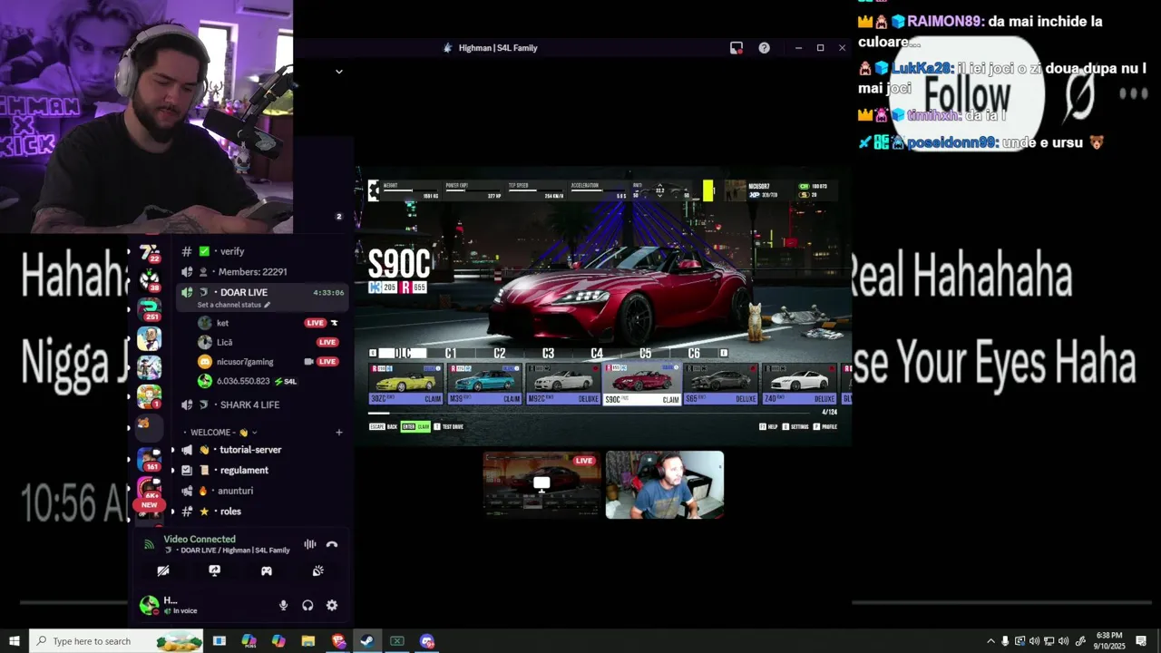
Task: Click the green CLAIM button
Action: click(416, 427)
